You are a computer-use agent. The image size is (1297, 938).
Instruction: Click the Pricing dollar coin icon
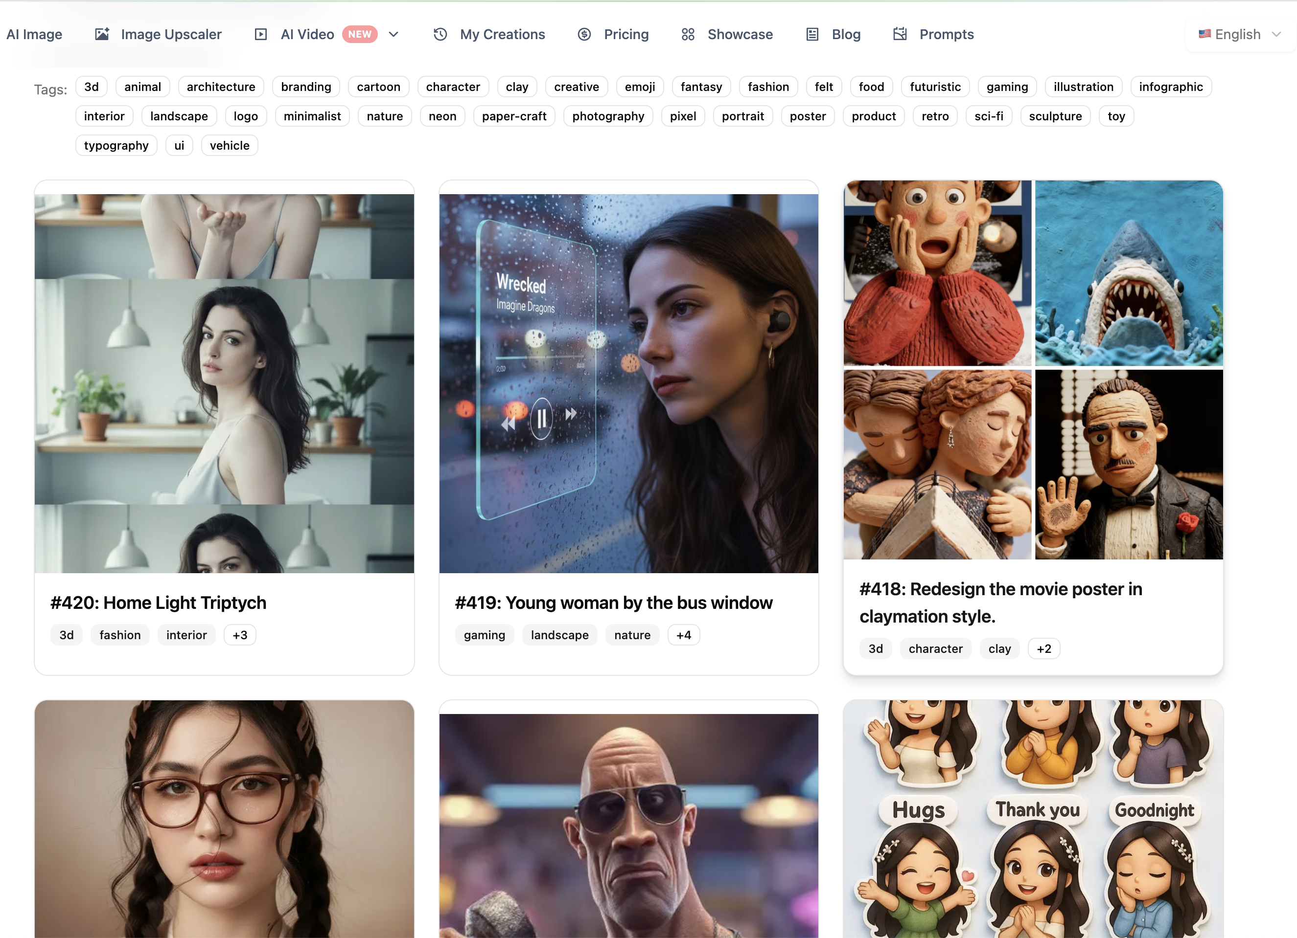[x=584, y=34]
